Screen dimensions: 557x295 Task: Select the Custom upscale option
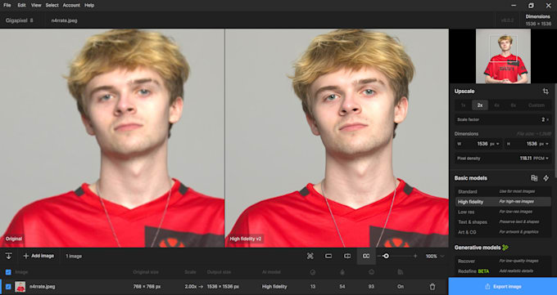pyautogui.click(x=537, y=105)
